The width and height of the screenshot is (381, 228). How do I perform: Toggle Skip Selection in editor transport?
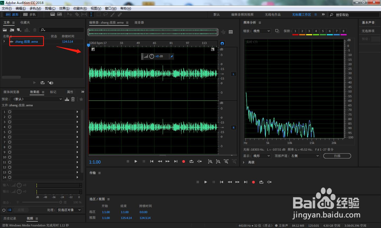pos(199,161)
